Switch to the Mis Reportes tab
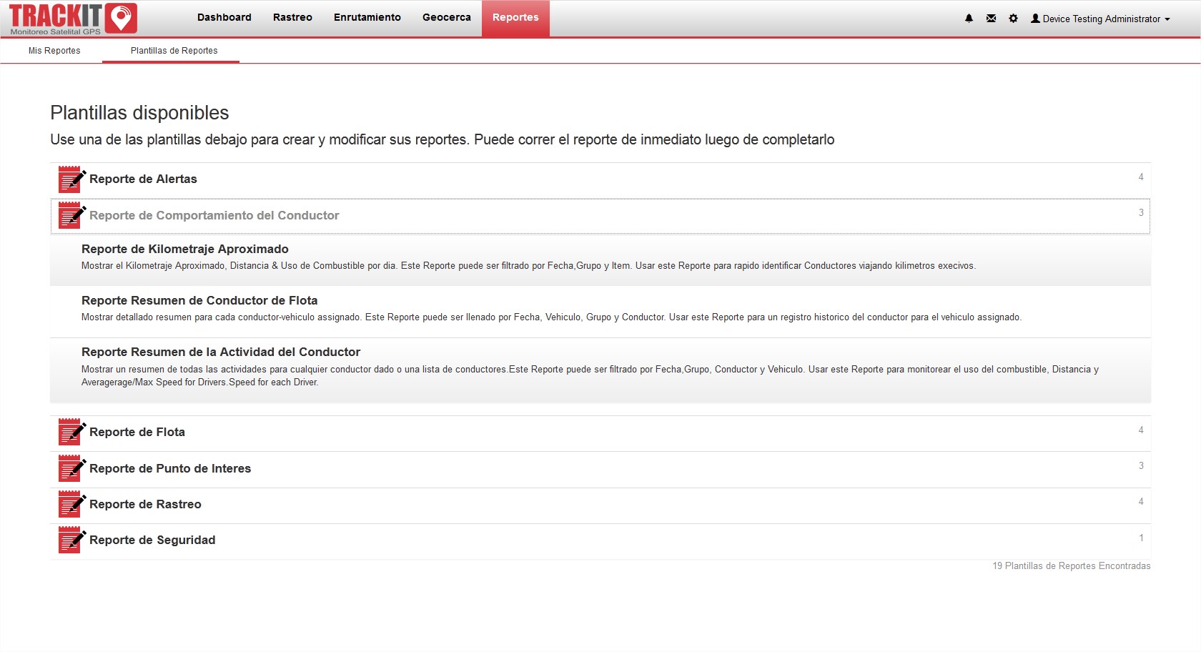 pyautogui.click(x=54, y=51)
